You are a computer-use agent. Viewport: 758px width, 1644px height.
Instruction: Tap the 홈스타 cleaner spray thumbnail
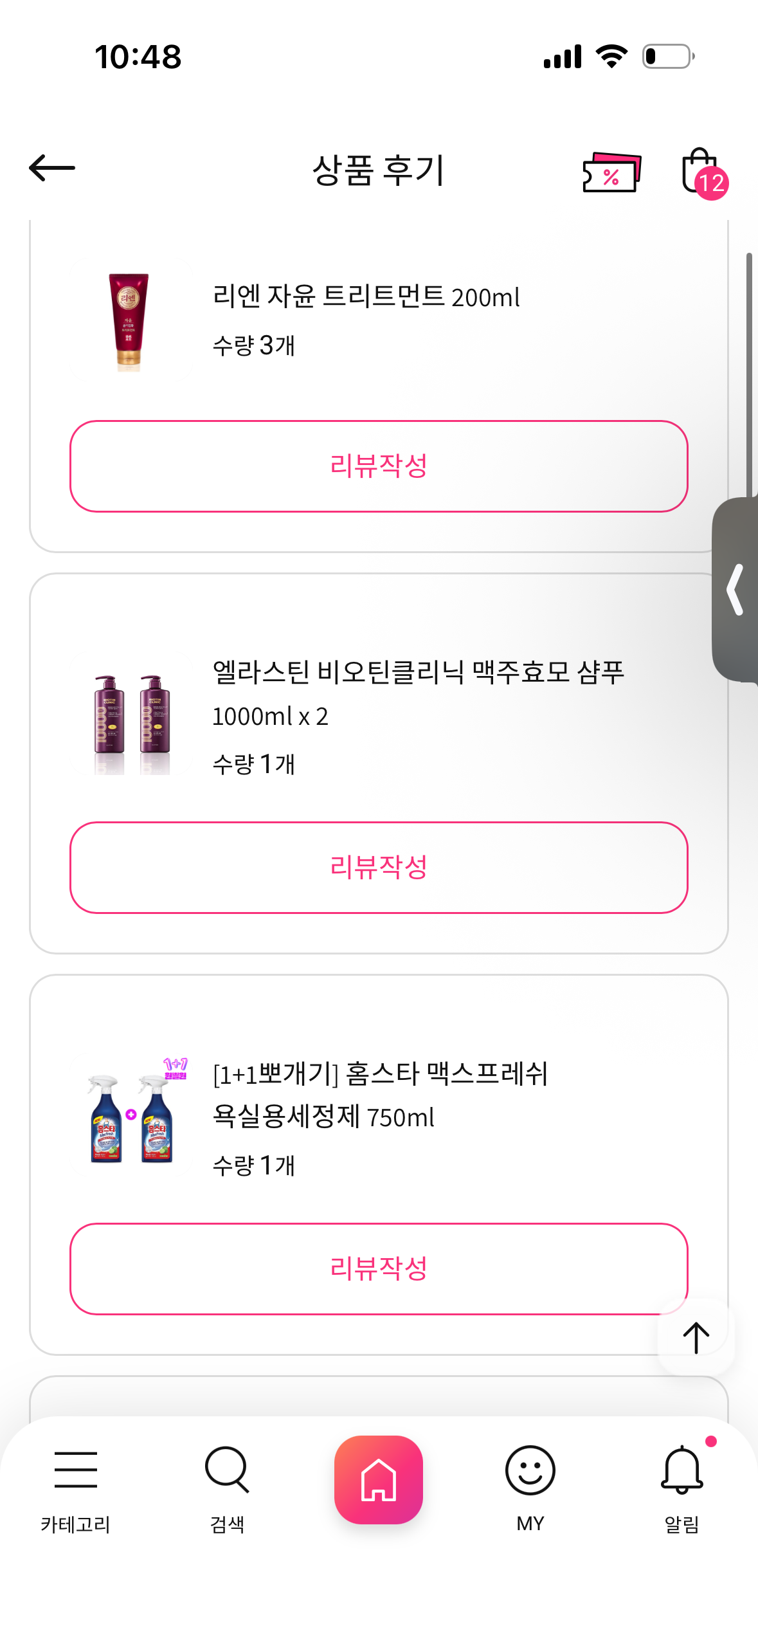pyautogui.click(x=132, y=1114)
